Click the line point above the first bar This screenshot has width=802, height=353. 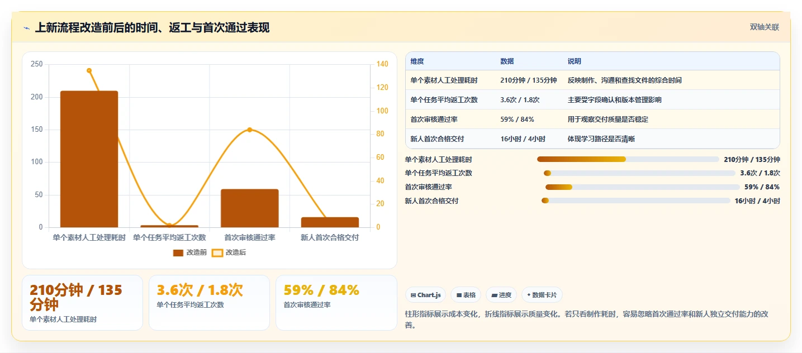pos(89,70)
